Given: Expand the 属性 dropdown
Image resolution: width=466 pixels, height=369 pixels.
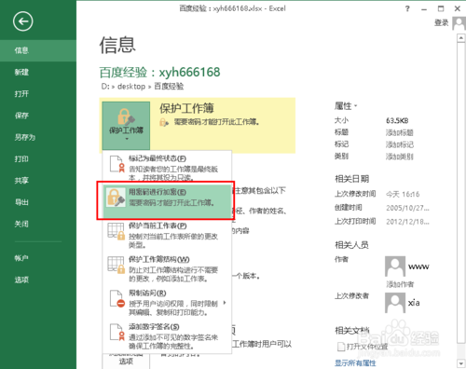Looking at the screenshot, I should [346, 106].
